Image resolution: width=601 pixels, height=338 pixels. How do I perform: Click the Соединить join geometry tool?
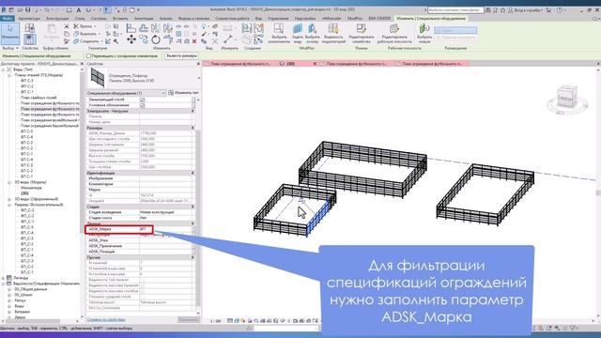click(86, 41)
